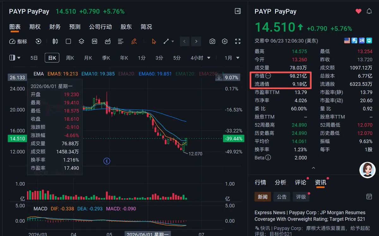Switch to the 资讯 news tab
The image size is (379, 236).
point(321,182)
